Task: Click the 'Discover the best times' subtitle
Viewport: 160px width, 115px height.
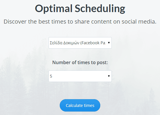Action: [80, 22]
